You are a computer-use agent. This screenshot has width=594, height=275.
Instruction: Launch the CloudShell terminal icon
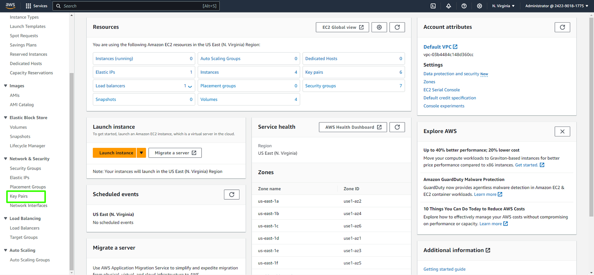click(x=433, y=6)
